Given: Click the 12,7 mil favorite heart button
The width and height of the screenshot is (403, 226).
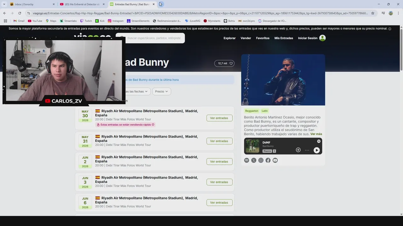Looking at the screenshot, I should (x=224, y=63).
